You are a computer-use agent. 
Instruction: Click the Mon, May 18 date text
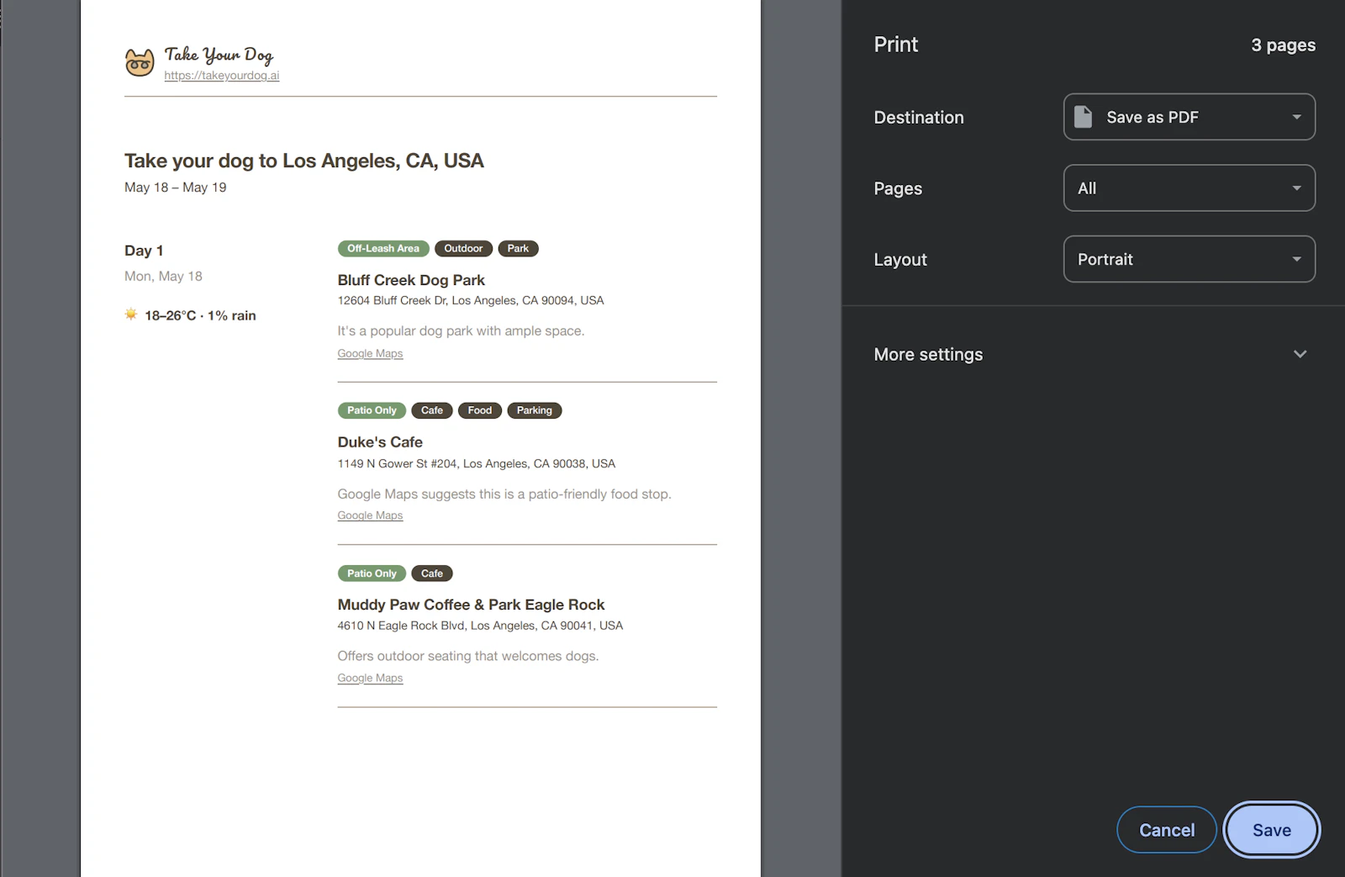pyautogui.click(x=163, y=276)
